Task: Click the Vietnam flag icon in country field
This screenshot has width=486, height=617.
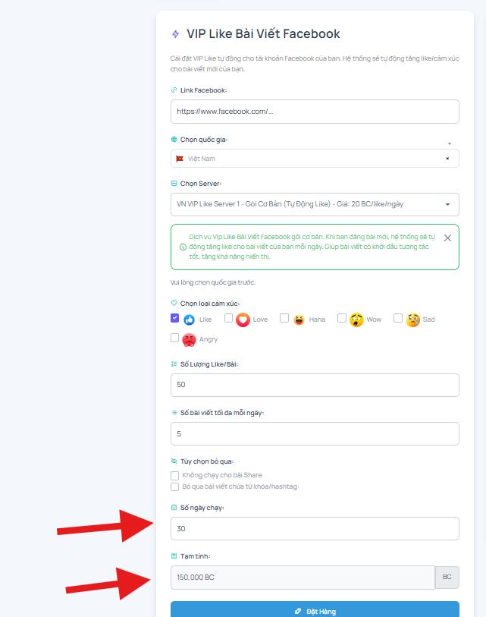Action: pos(180,159)
